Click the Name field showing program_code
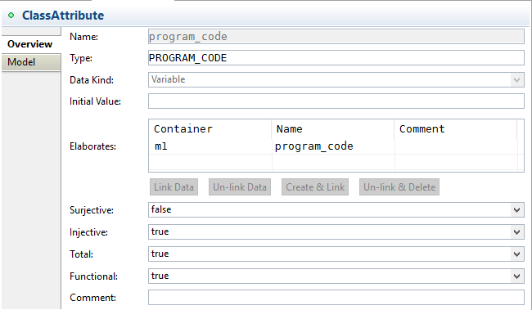This screenshot has width=532, height=310. coord(336,37)
